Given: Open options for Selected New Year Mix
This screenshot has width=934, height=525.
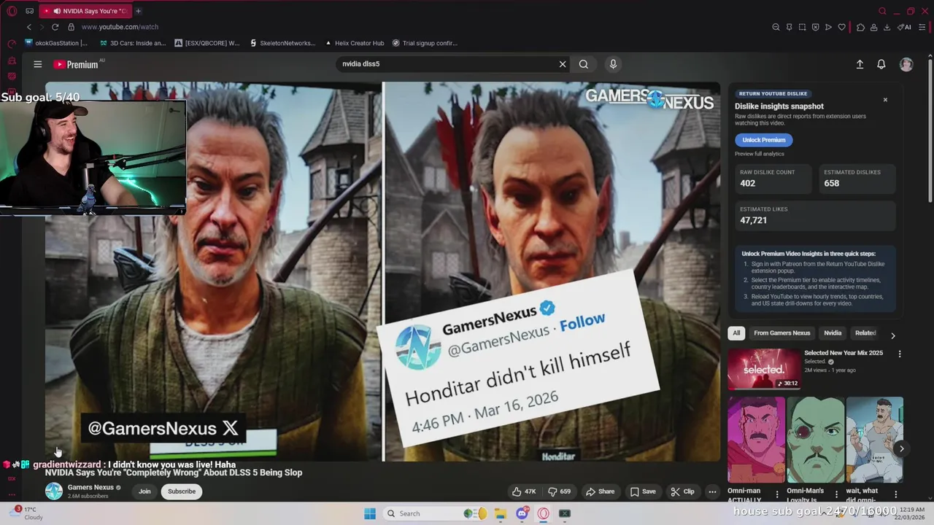Looking at the screenshot, I should (x=900, y=354).
